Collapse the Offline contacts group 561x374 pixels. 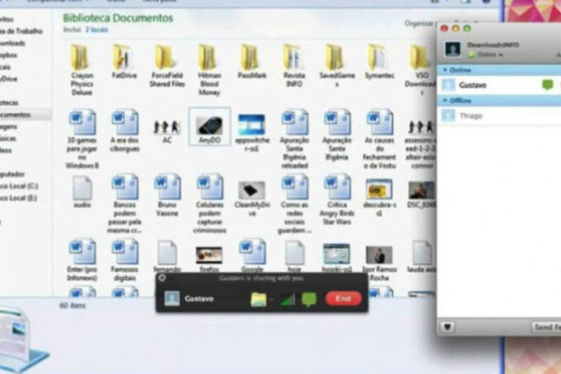pyautogui.click(x=445, y=100)
